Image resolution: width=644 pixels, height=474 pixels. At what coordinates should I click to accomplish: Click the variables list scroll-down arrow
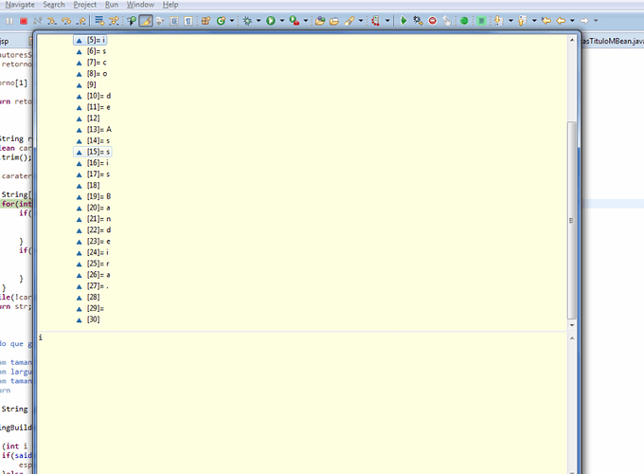(x=572, y=325)
